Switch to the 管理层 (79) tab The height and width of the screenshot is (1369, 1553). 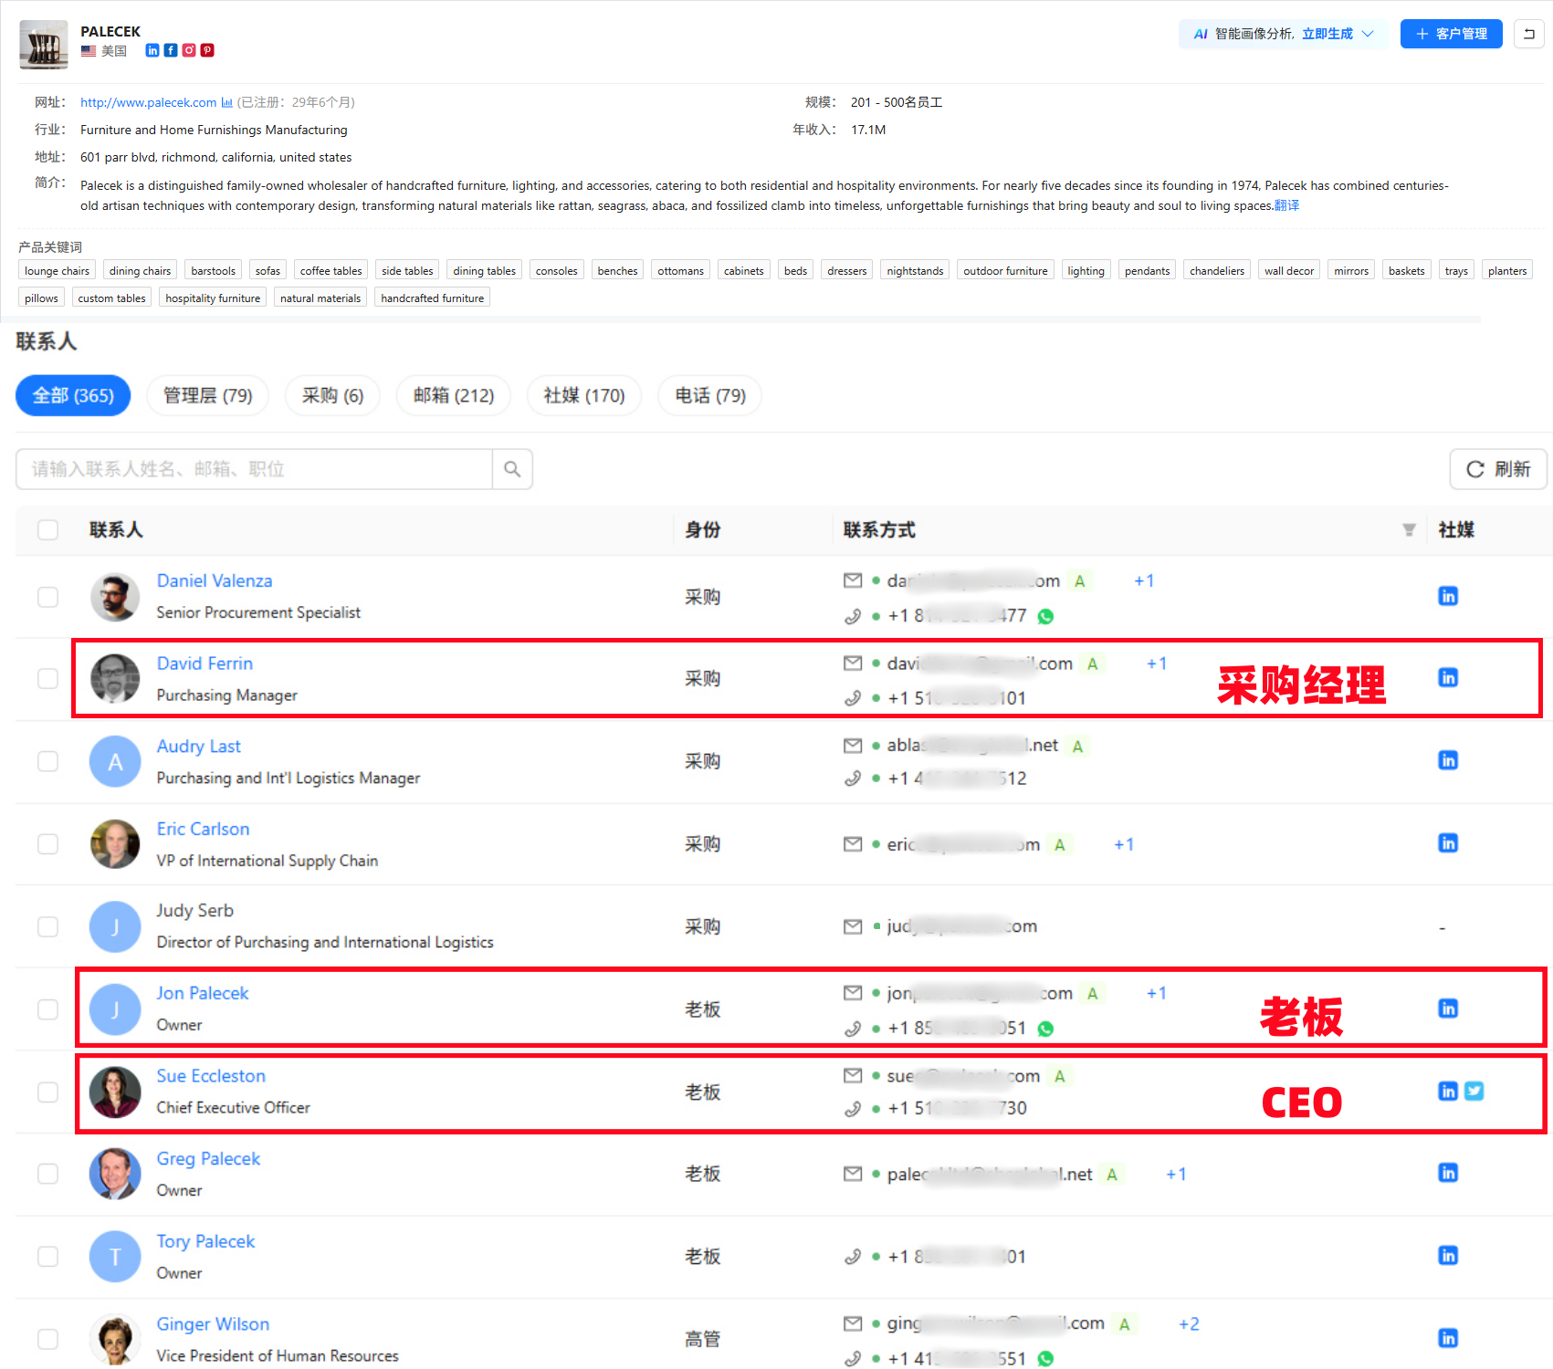(x=207, y=396)
